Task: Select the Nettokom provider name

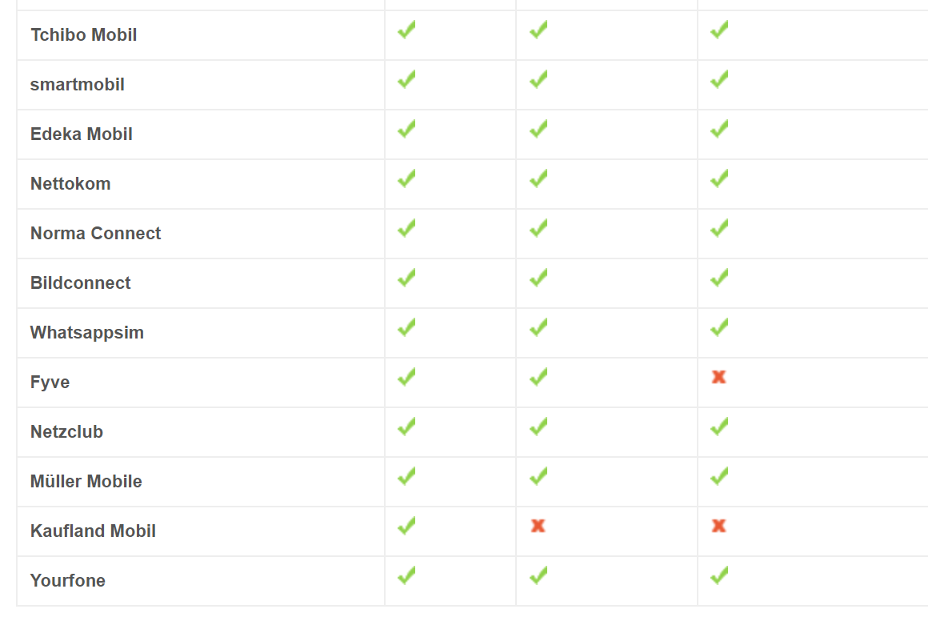Action: coord(70,183)
